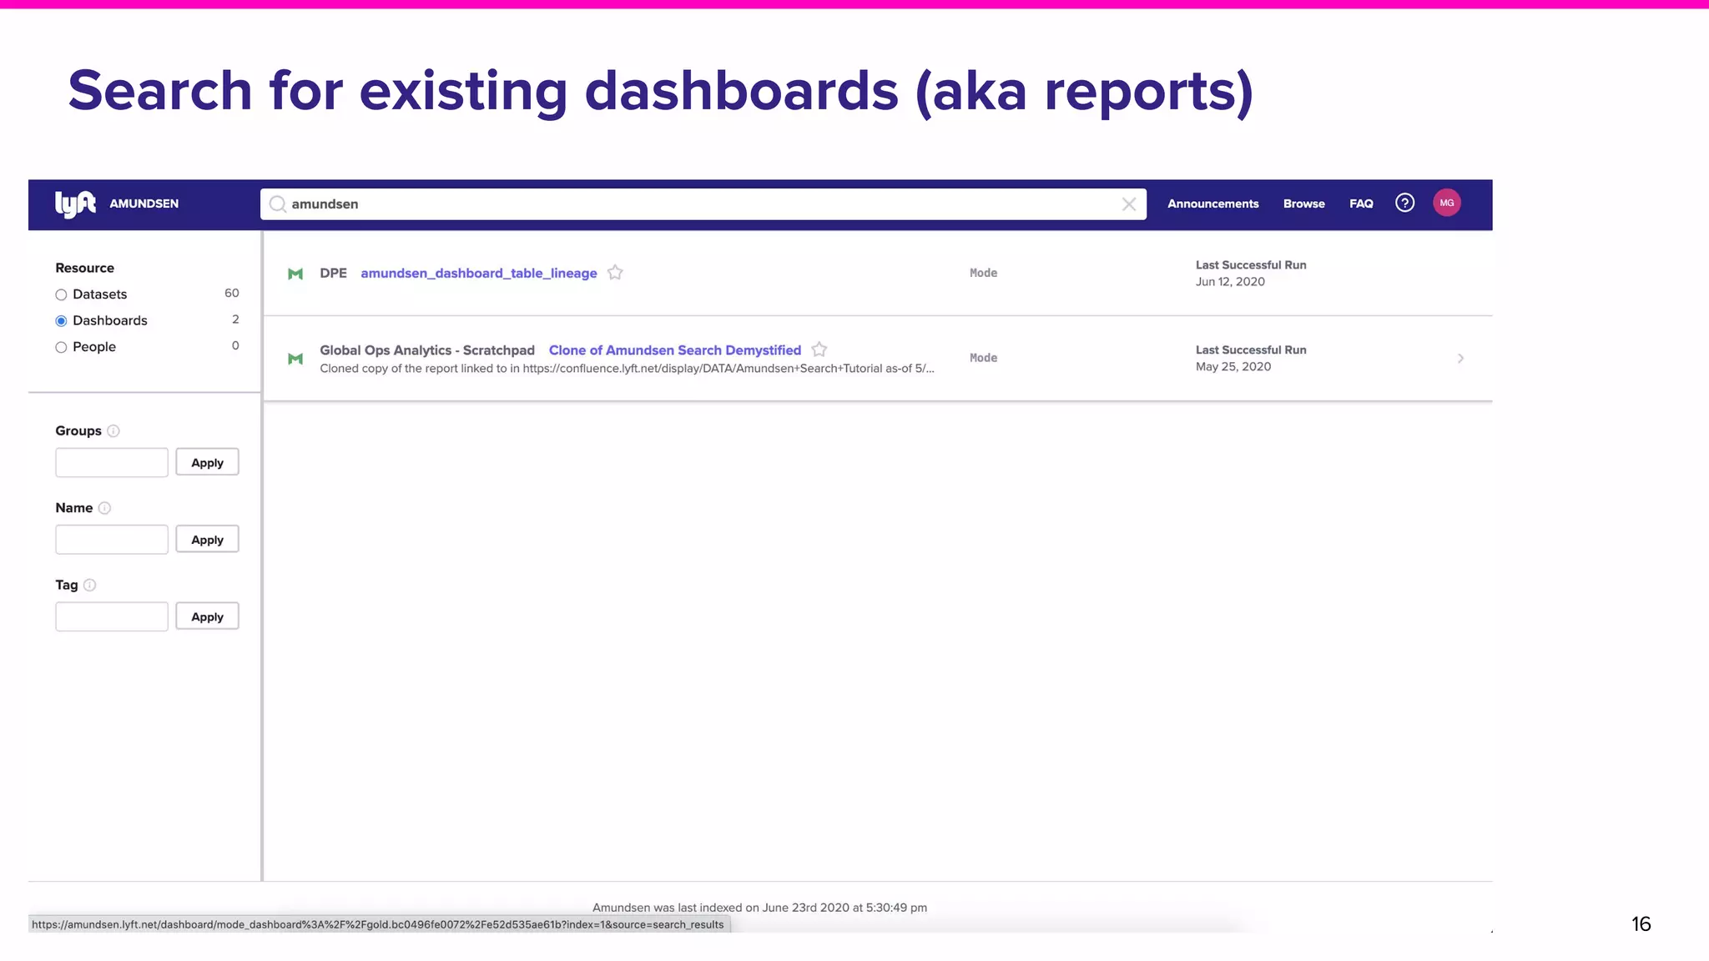The width and height of the screenshot is (1709, 961).
Task: Click Mode label in Global Ops Analytics row
Action: 983,358
